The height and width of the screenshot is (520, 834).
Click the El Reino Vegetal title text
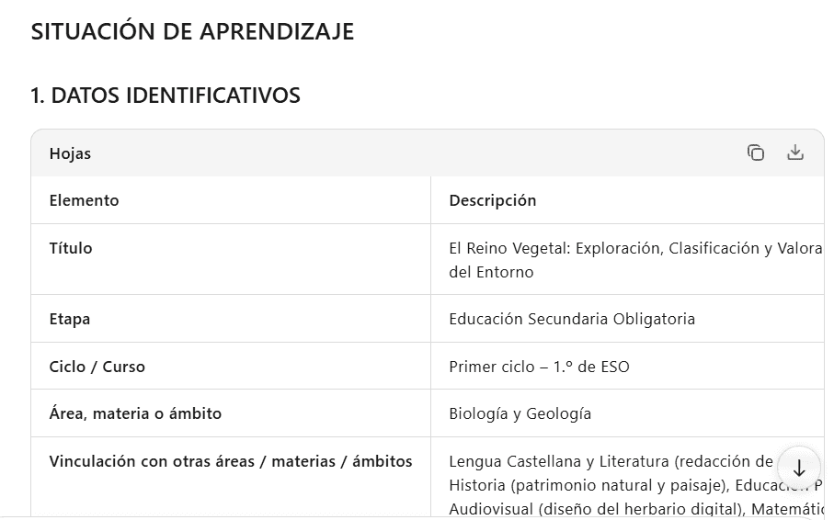635,248
